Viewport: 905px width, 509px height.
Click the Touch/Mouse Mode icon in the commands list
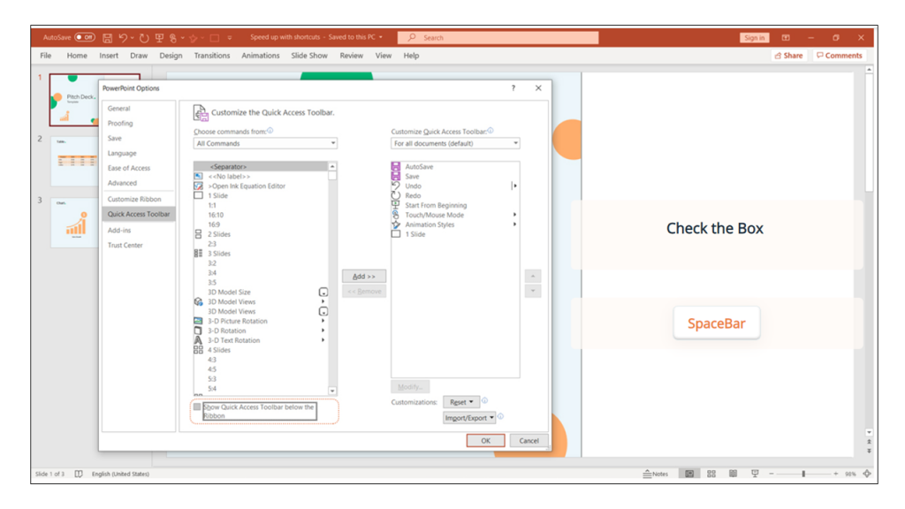[397, 214]
